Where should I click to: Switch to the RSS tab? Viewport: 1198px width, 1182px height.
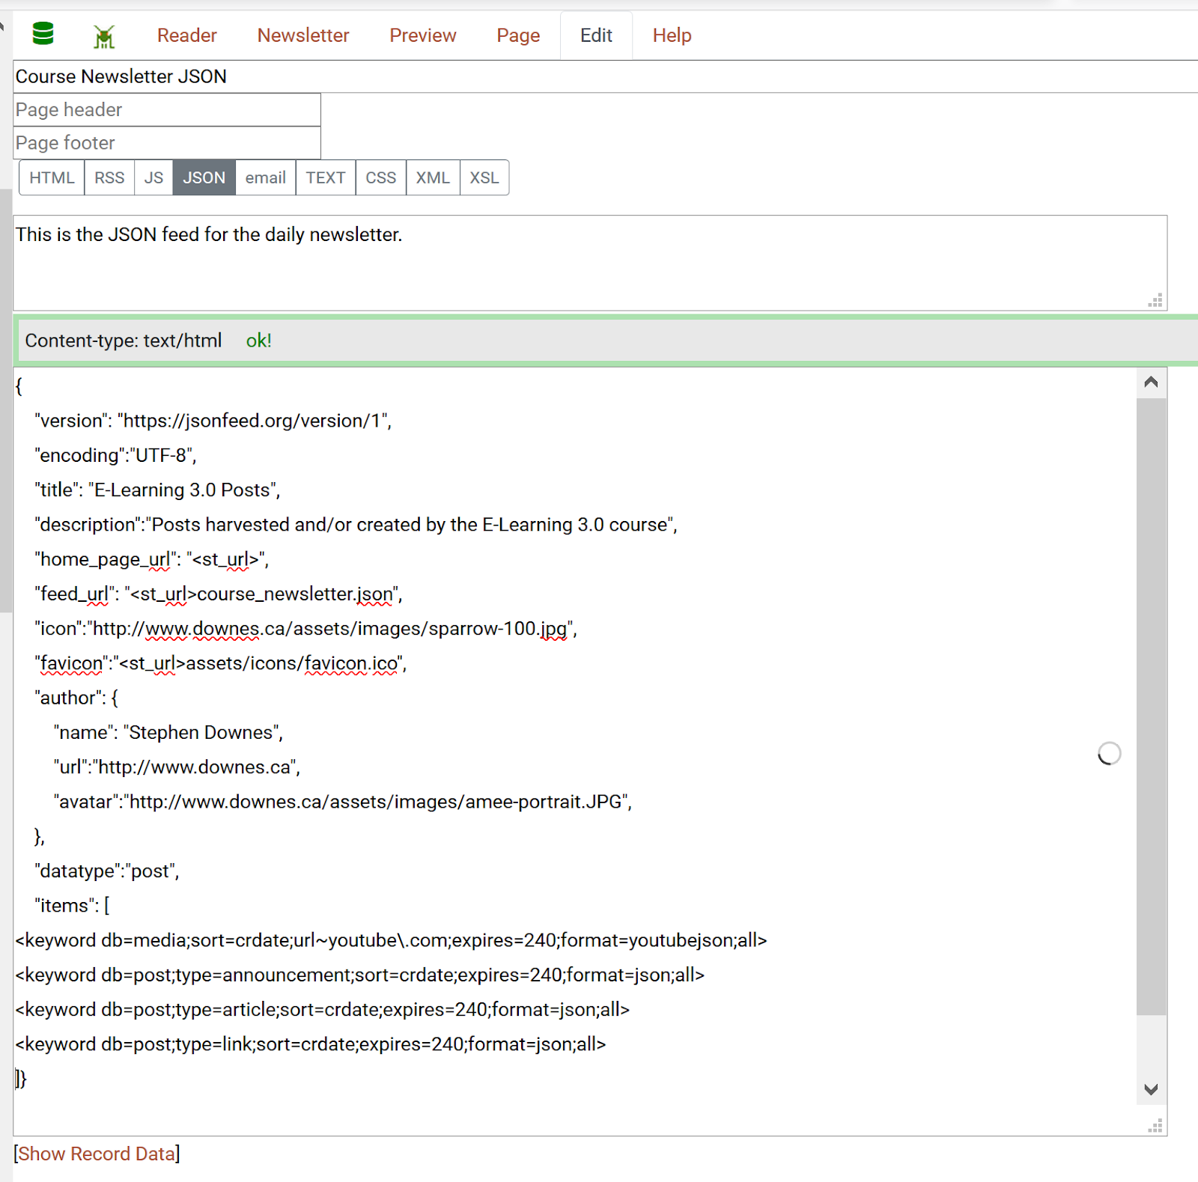point(109,177)
